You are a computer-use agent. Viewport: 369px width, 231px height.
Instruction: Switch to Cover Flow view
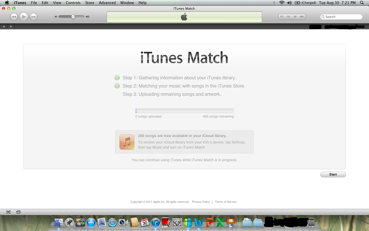point(302,17)
